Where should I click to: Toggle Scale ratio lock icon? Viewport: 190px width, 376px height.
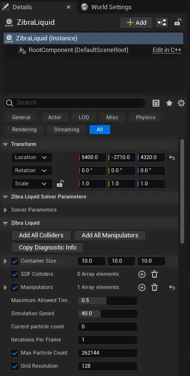point(60,184)
